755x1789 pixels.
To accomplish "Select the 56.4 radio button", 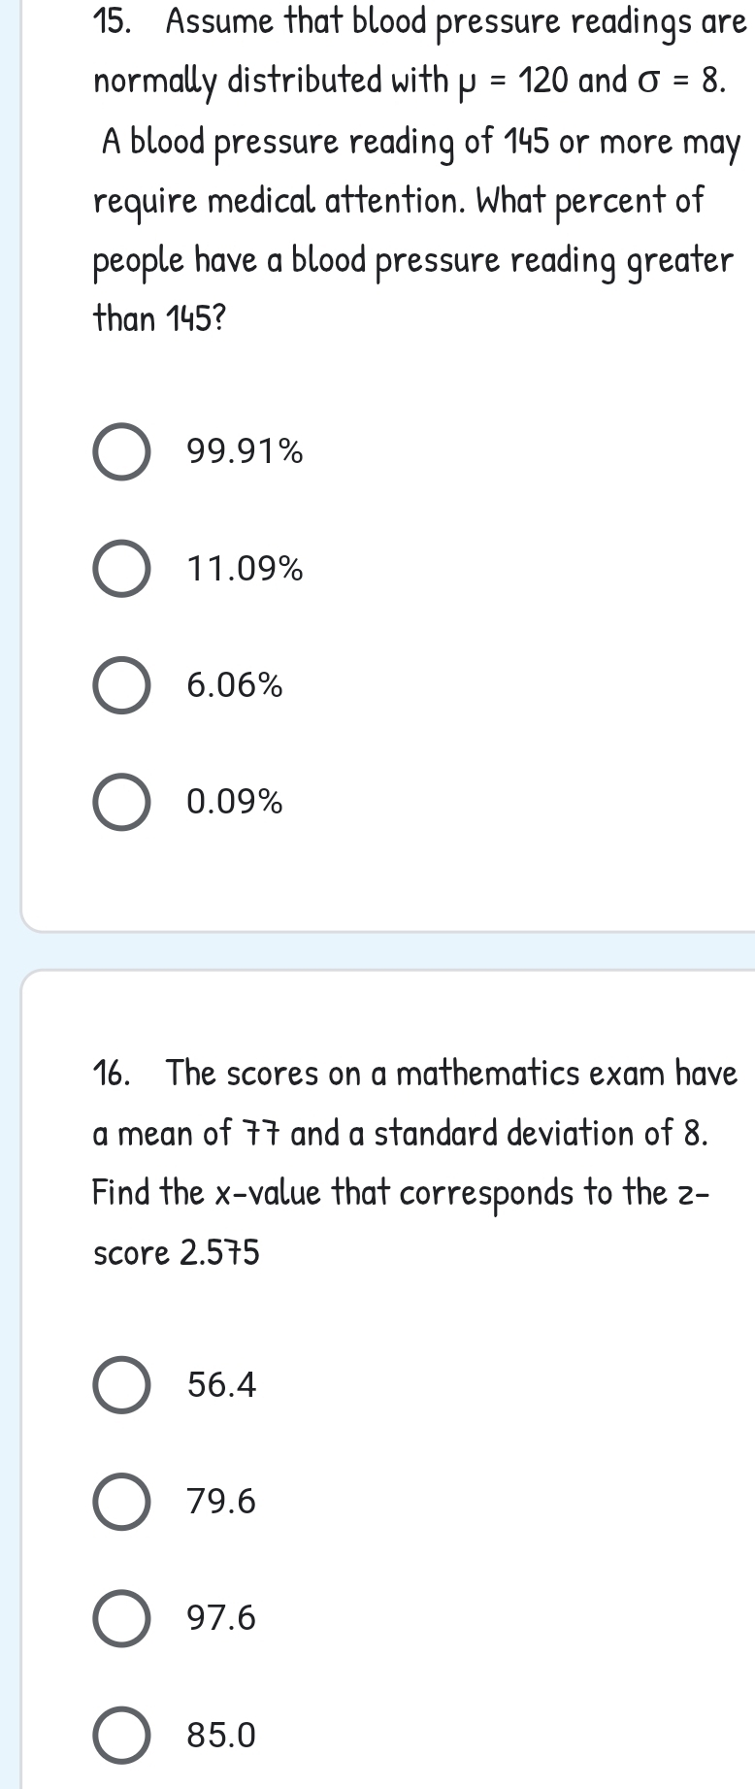I will pos(121,1384).
